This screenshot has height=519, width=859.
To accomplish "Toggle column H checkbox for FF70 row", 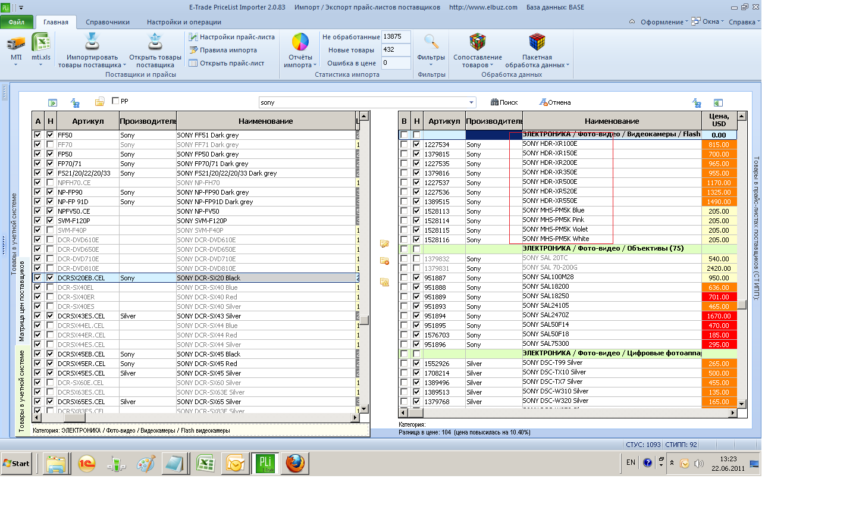I will pos(50,145).
